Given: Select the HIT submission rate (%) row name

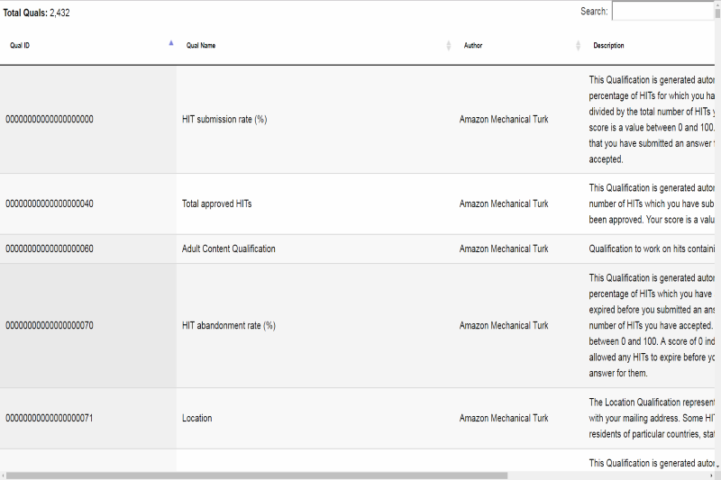Looking at the screenshot, I should (224, 119).
